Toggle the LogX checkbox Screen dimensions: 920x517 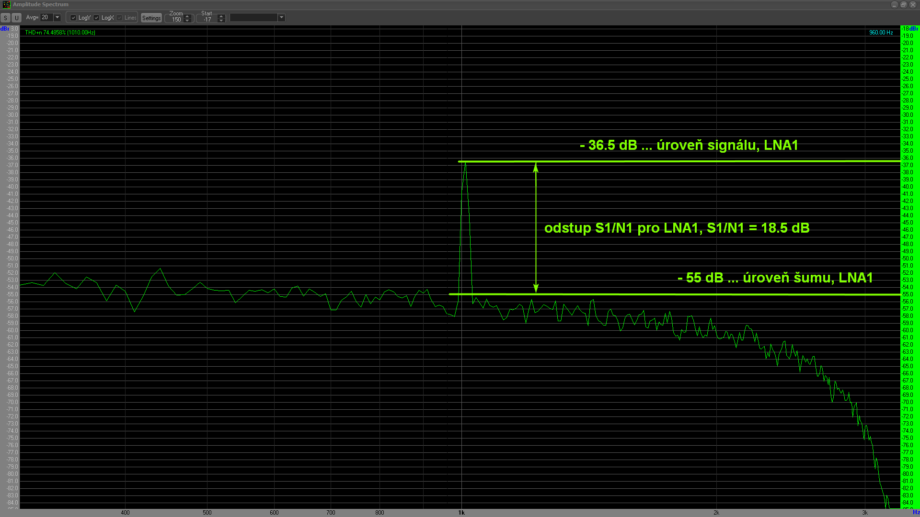[96, 18]
